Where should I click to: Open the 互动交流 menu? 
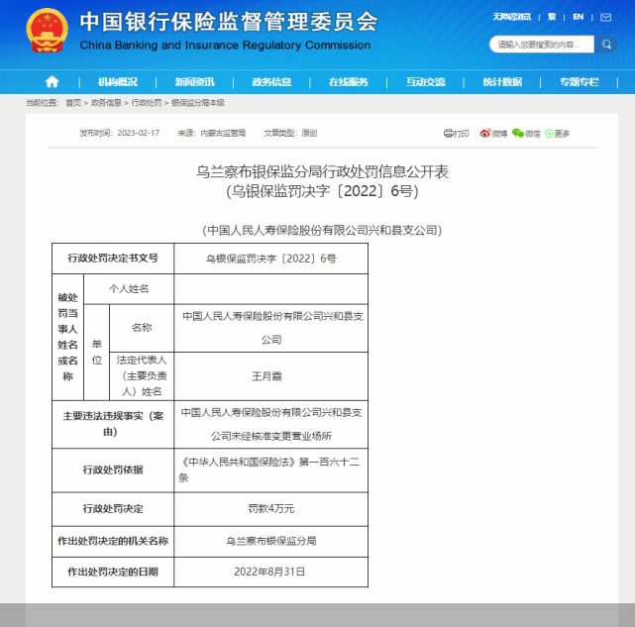click(x=425, y=82)
